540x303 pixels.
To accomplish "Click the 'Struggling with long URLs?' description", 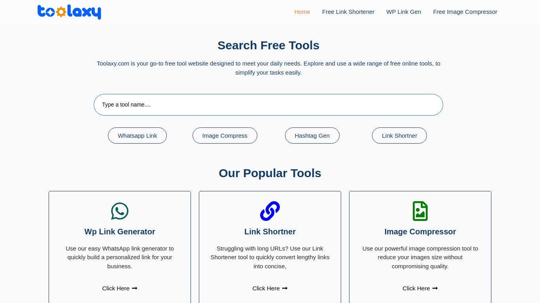I will pyautogui.click(x=270, y=257).
